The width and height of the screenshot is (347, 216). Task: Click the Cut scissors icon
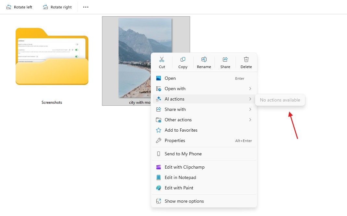162,60
